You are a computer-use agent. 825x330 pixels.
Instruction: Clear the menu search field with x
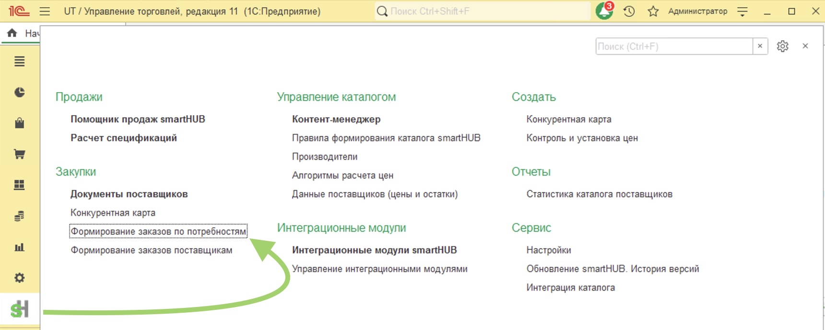[760, 47]
